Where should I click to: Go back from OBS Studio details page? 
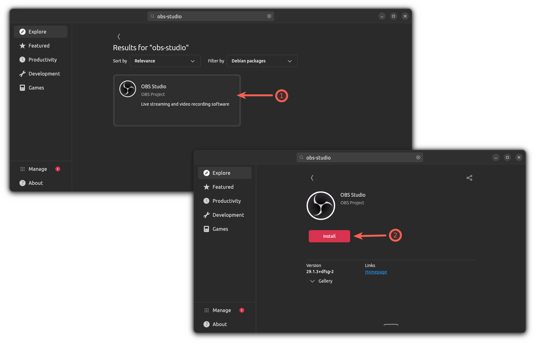point(312,178)
